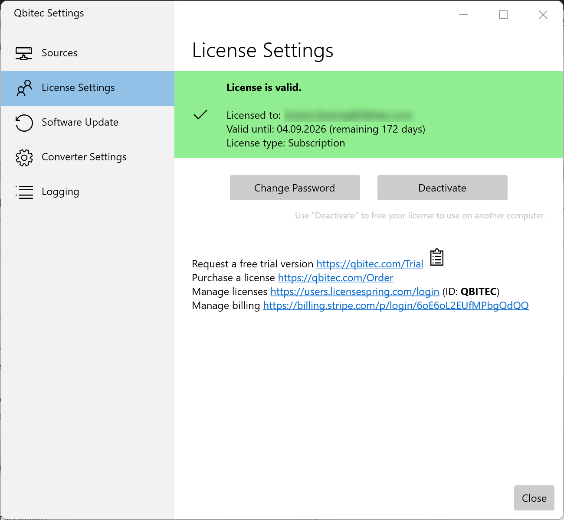564x520 pixels.
Task: Select the License Settings sidebar label
Action: [x=78, y=88]
